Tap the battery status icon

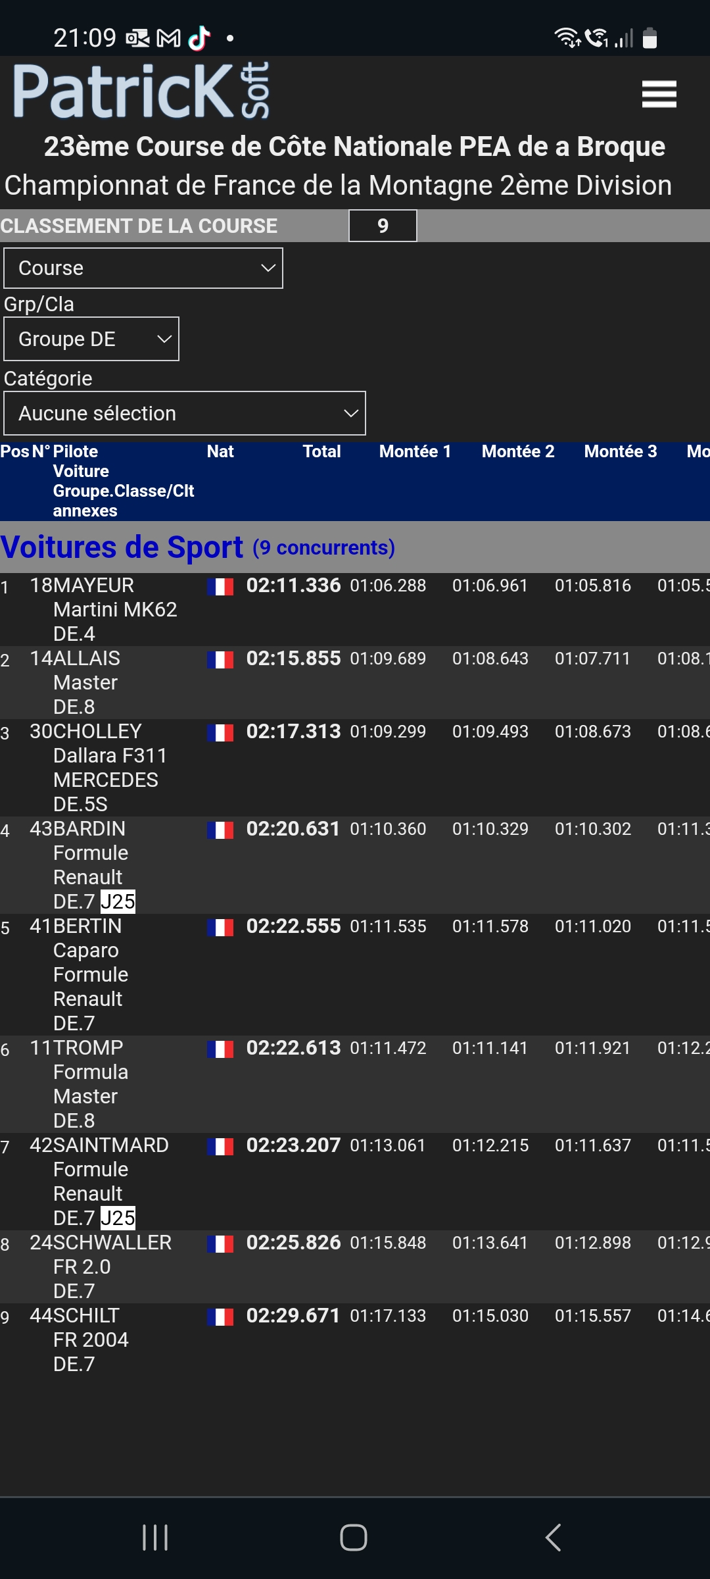pyautogui.click(x=650, y=38)
